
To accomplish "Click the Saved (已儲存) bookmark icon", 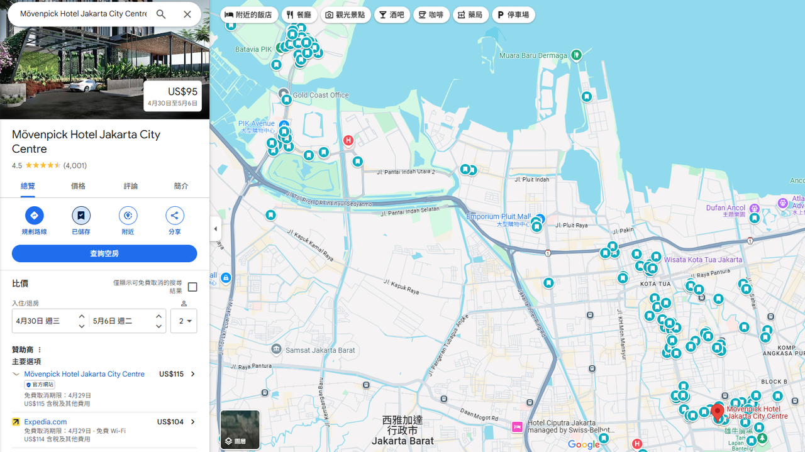I will tap(81, 216).
